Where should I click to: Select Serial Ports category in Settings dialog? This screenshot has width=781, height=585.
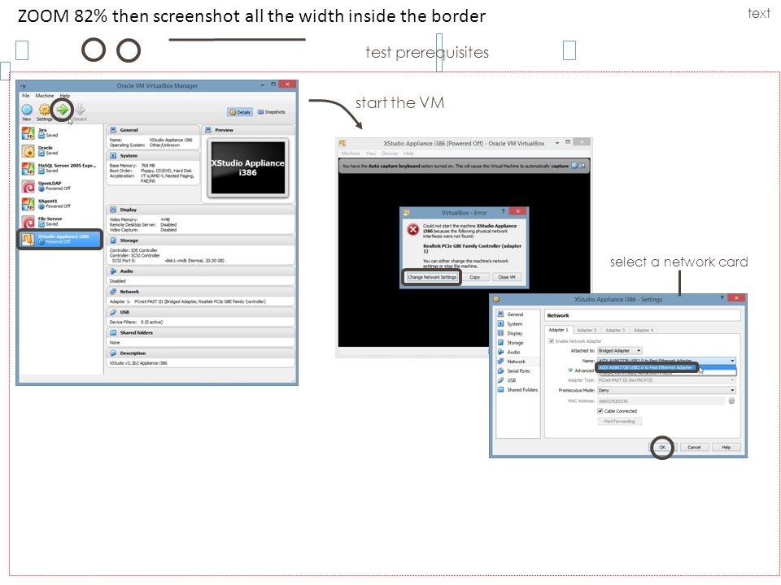[518, 371]
